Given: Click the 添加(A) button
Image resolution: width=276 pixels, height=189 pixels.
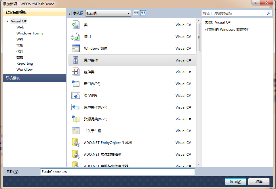Looking at the screenshot, I should 235,182.
